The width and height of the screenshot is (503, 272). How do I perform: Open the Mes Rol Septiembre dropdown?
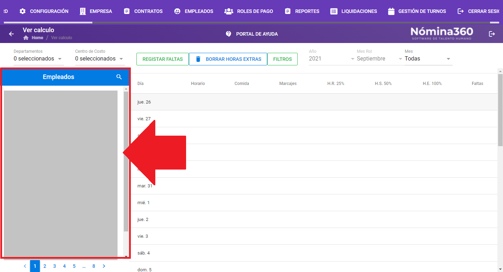380,58
